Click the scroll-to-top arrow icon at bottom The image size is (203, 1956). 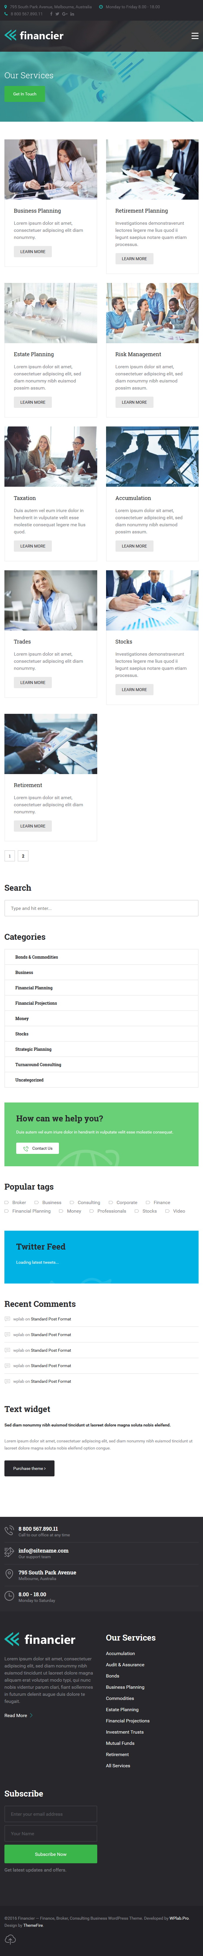pos(10,1939)
